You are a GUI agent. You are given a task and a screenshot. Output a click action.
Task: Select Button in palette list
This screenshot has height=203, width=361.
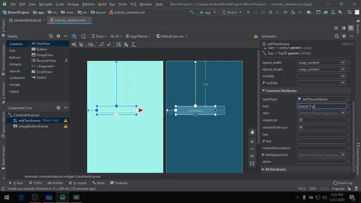click(x=42, y=49)
